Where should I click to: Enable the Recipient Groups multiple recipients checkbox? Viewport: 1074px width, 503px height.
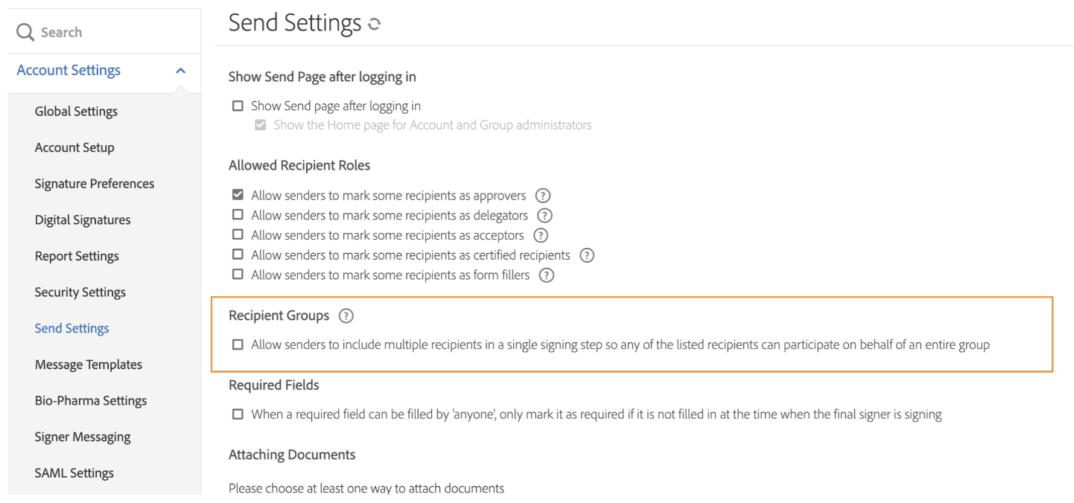click(238, 345)
